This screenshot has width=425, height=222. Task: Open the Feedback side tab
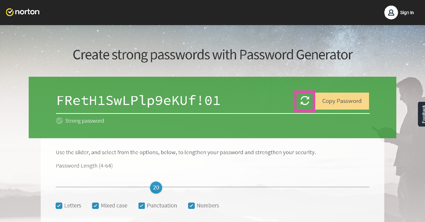pyautogui.click(x=421, y=114)
